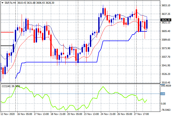Click the -78.5463 CCI scale value

click(166, 110)
